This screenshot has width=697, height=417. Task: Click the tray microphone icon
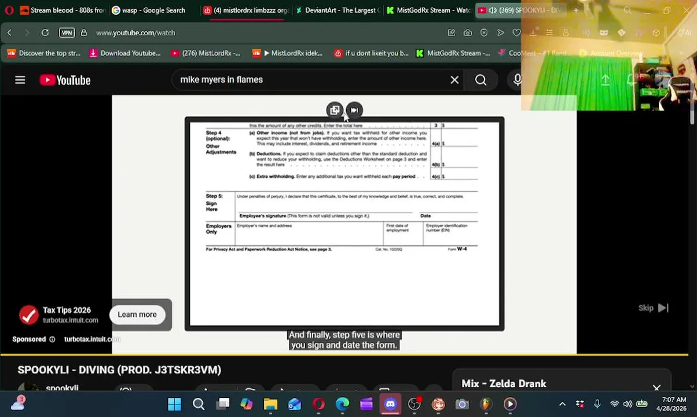point(597,404)
